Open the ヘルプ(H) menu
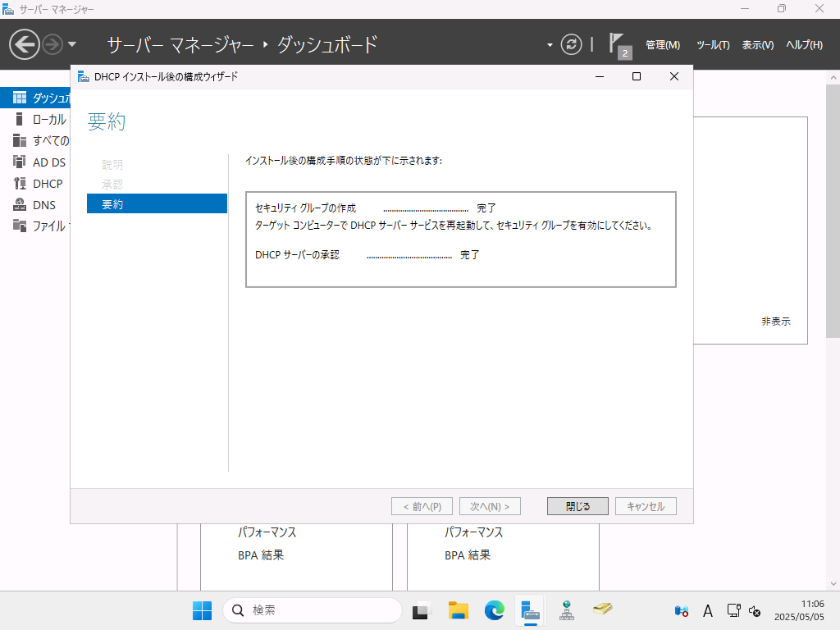 pyautogui.click(x=804, y=45)
